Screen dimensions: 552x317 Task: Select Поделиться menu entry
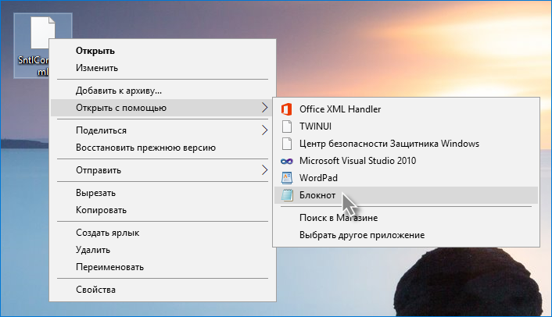click(x=163, y=130)
